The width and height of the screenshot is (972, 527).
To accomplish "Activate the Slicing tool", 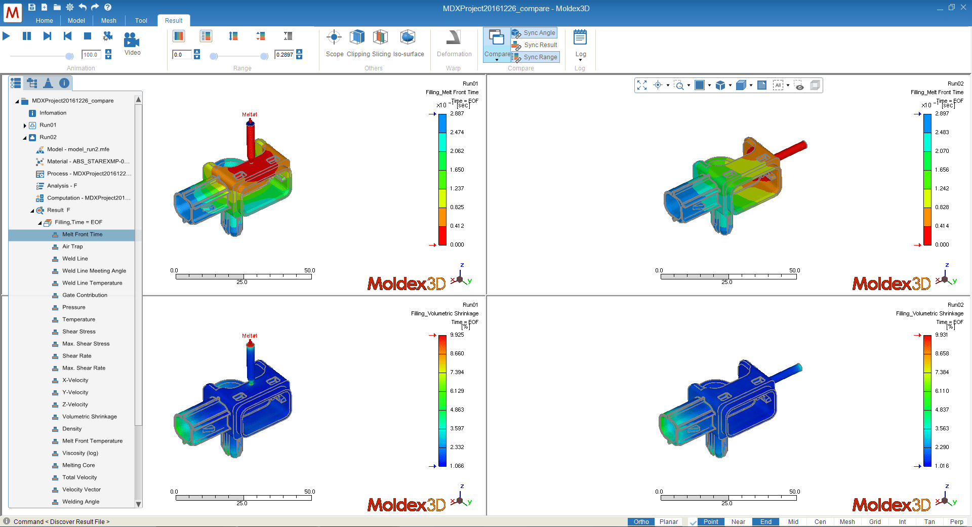I will pyautogui.click(x=381, y=44).
